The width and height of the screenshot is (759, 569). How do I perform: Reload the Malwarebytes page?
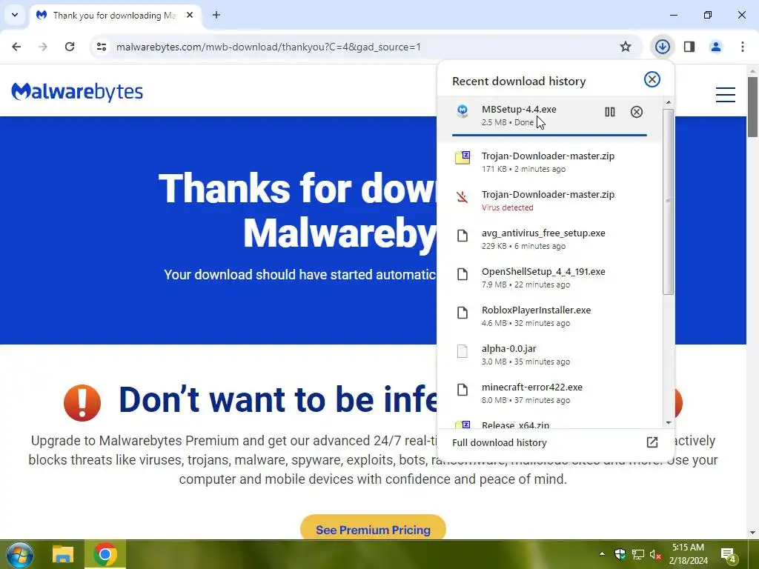[70, 47]
